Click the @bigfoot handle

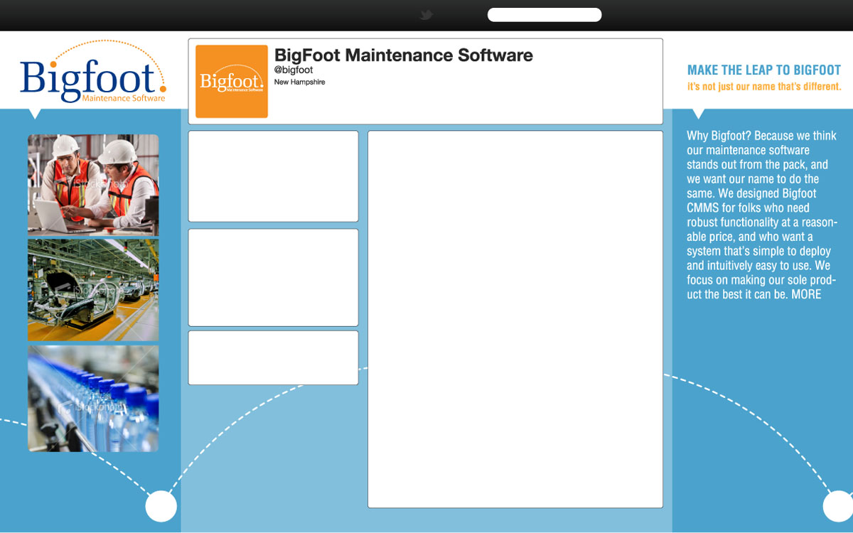[x=294, y=70]
